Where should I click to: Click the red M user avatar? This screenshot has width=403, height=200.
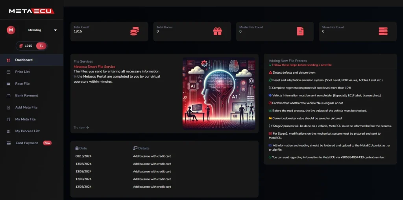click(11, 30)
